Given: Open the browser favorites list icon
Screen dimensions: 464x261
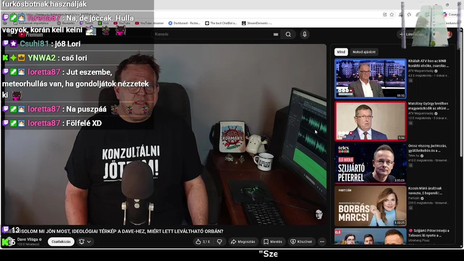Looking at the screenshot, I should point(409,14).
